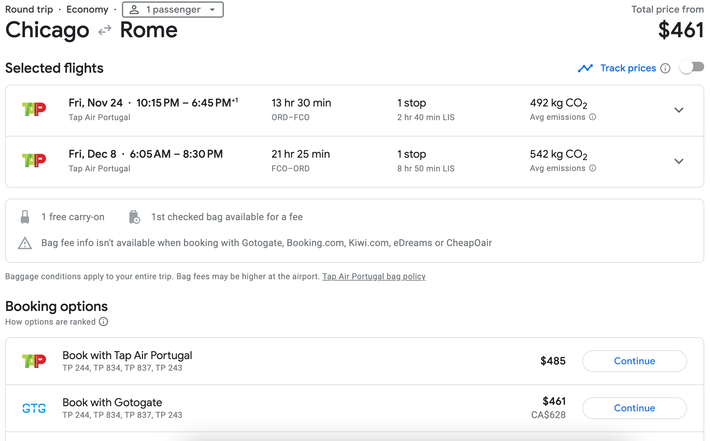Screen dimensions: 710x441
Task: Click the 2 hr 40 min LIS layover
Action: (x=426, y=117)
